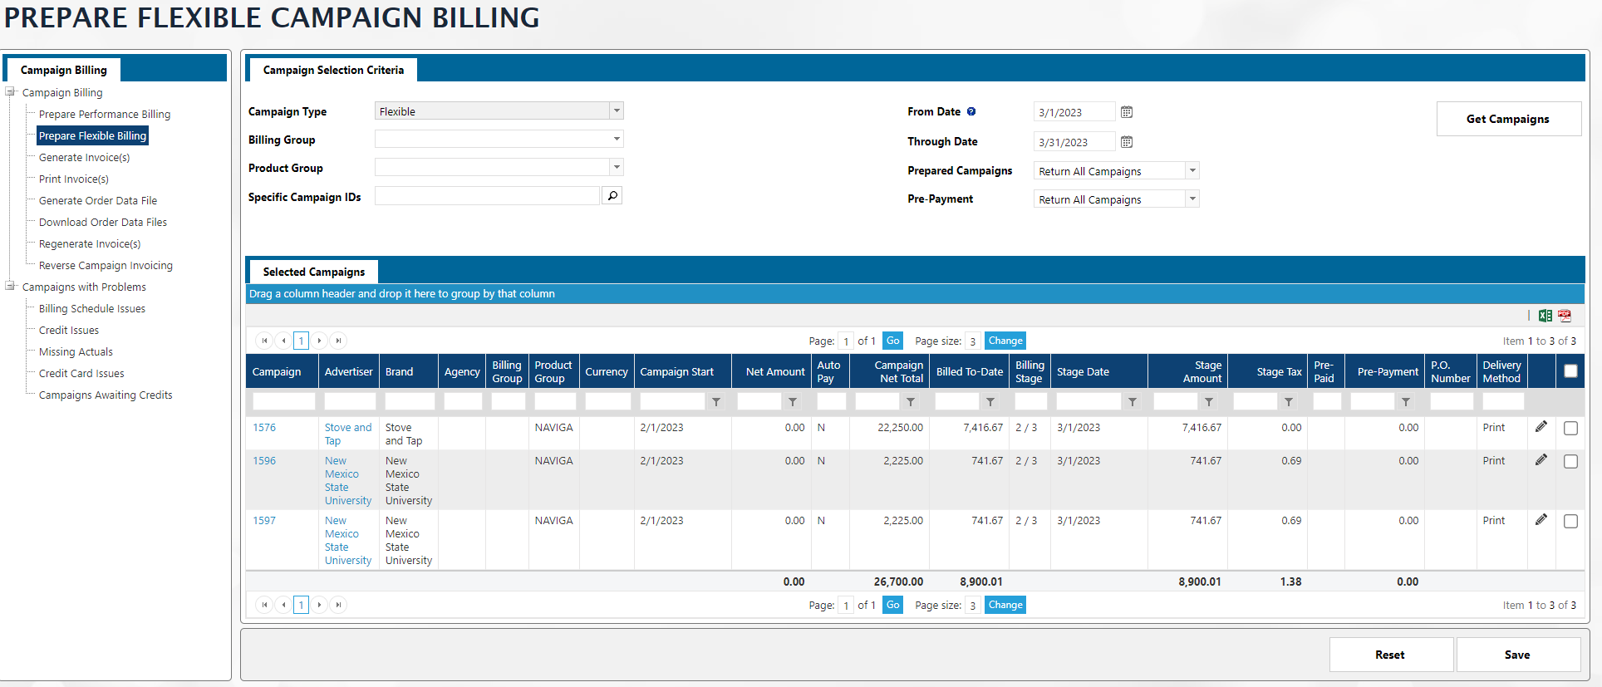Open Through Date calendar picker
Viewport: 1602px width, 687px height.
1127,142
